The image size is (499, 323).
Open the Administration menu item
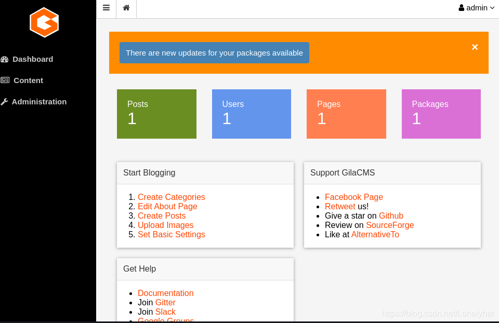(39, 102)
